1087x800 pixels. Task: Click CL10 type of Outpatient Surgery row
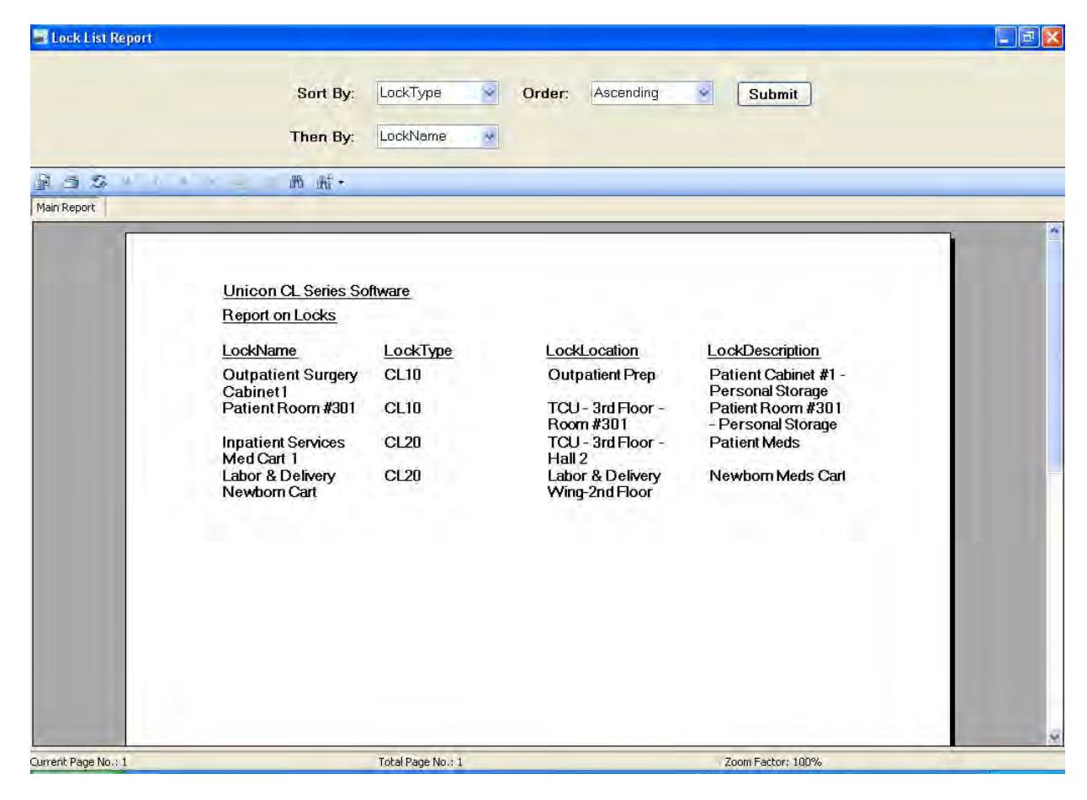click(x=402, y=374)
